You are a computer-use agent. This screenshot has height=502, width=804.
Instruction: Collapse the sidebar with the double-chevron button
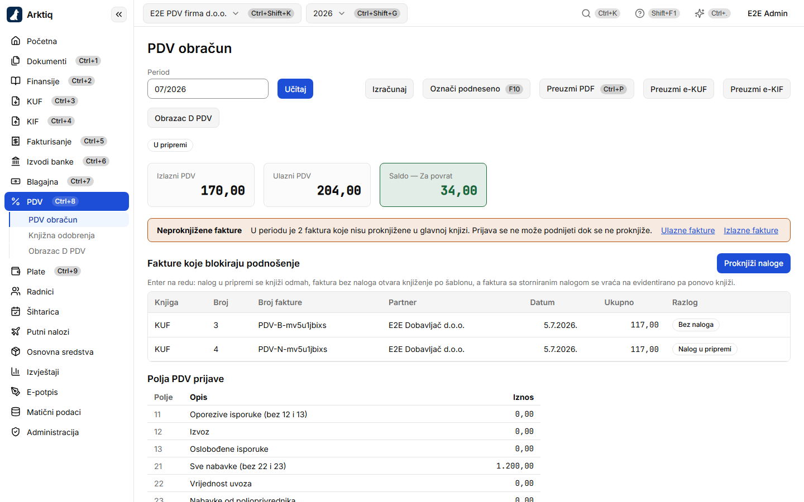[119, 15]
